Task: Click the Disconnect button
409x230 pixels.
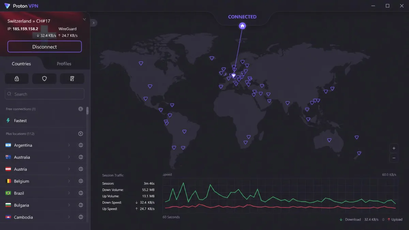Action: pyautogui.click(x=45, y=47)
